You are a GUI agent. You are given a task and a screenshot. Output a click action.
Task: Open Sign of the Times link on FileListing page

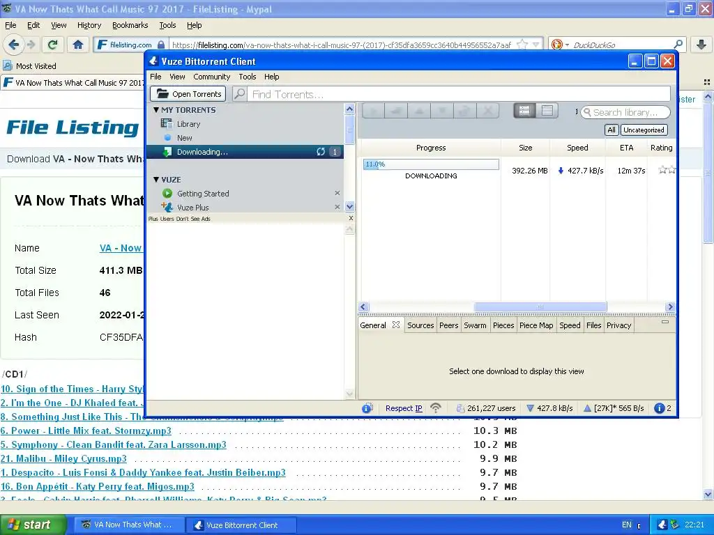tap(72, 389)
